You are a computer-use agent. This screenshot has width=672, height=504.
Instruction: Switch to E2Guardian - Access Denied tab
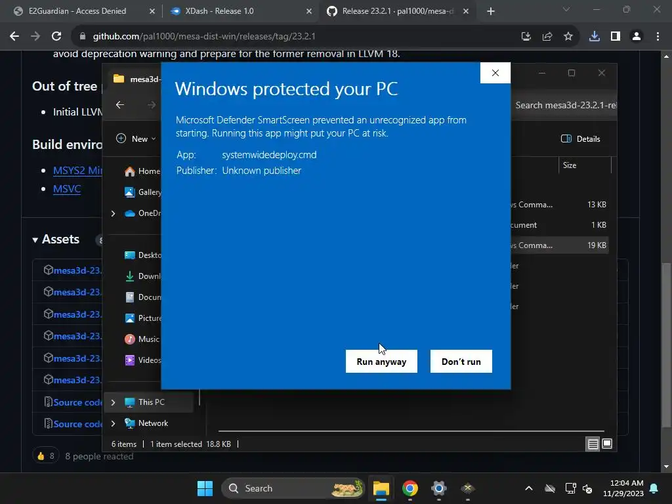[77, 11]
